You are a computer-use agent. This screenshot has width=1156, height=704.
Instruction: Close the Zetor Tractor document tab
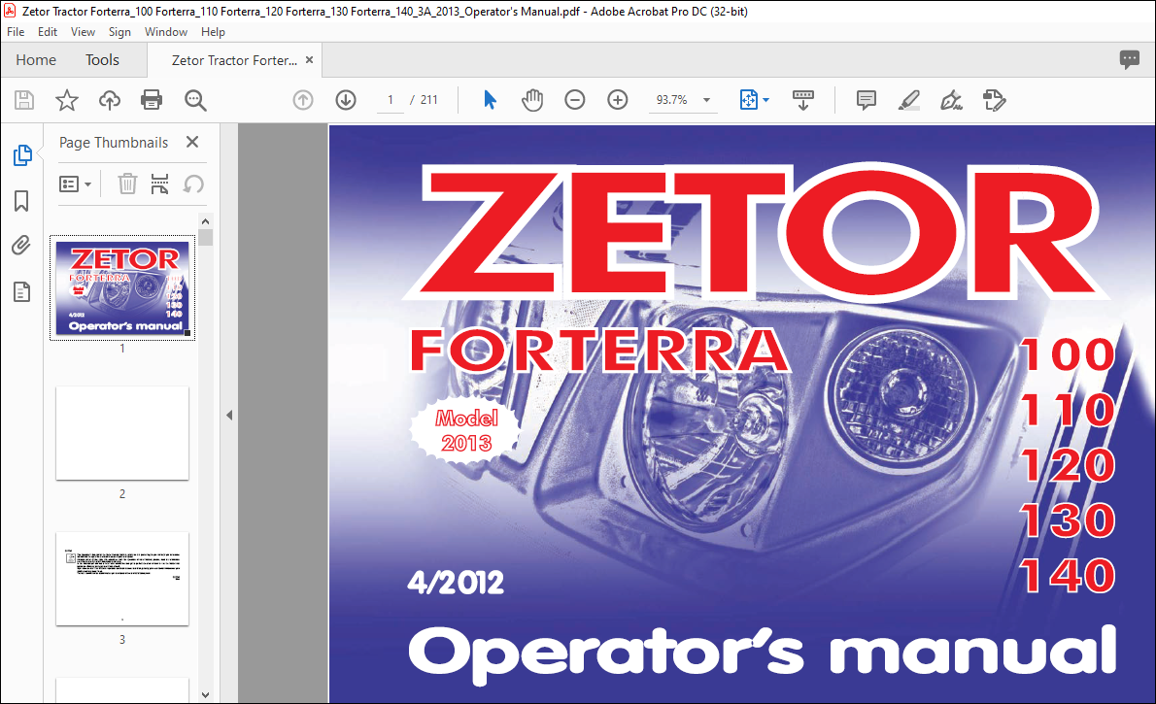pos(310,59)
